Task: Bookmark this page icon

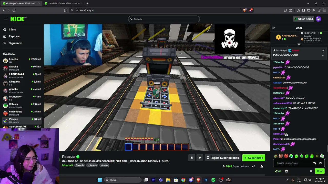Action: point(65,10)
